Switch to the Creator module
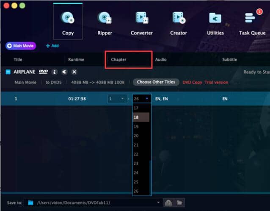 pyautogui.click(x=179, y=23)
